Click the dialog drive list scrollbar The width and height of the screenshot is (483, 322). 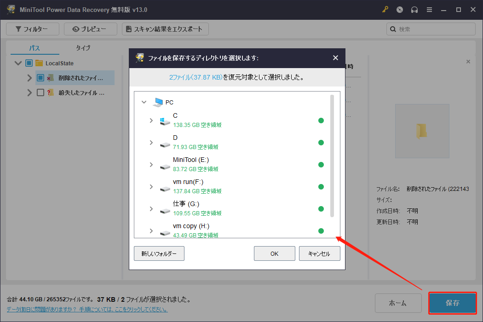pos(332,156)
